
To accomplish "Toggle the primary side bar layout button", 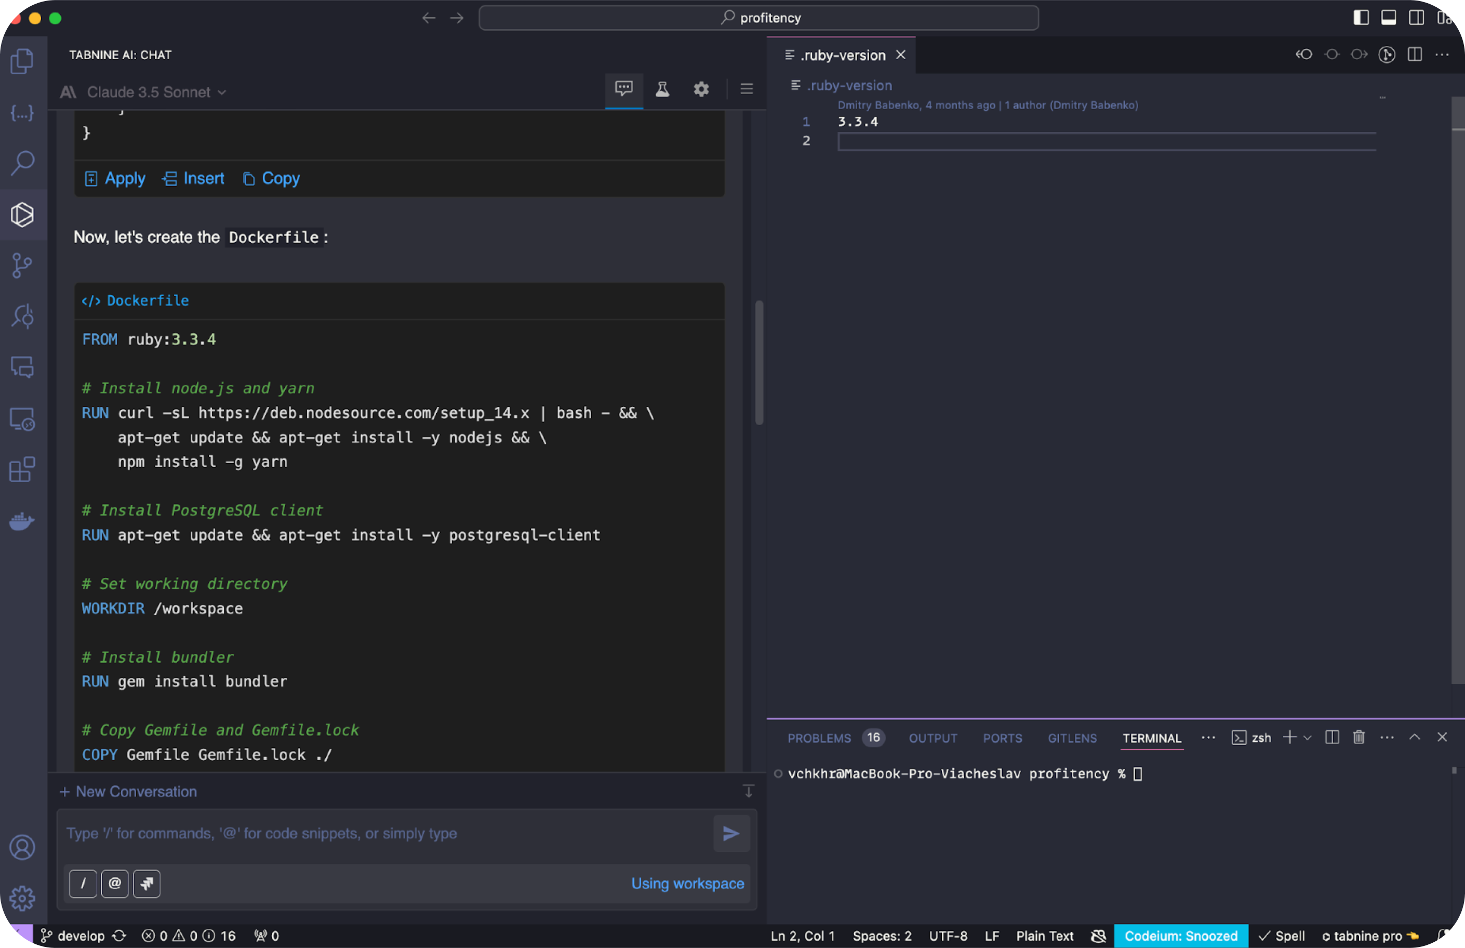I will point(1361,18).
